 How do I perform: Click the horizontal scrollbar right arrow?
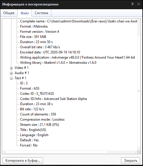click(x=135, y=152)
